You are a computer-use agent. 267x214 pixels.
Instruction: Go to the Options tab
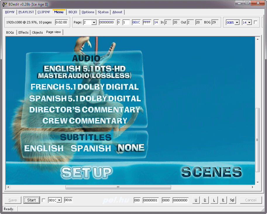point(88,12)
